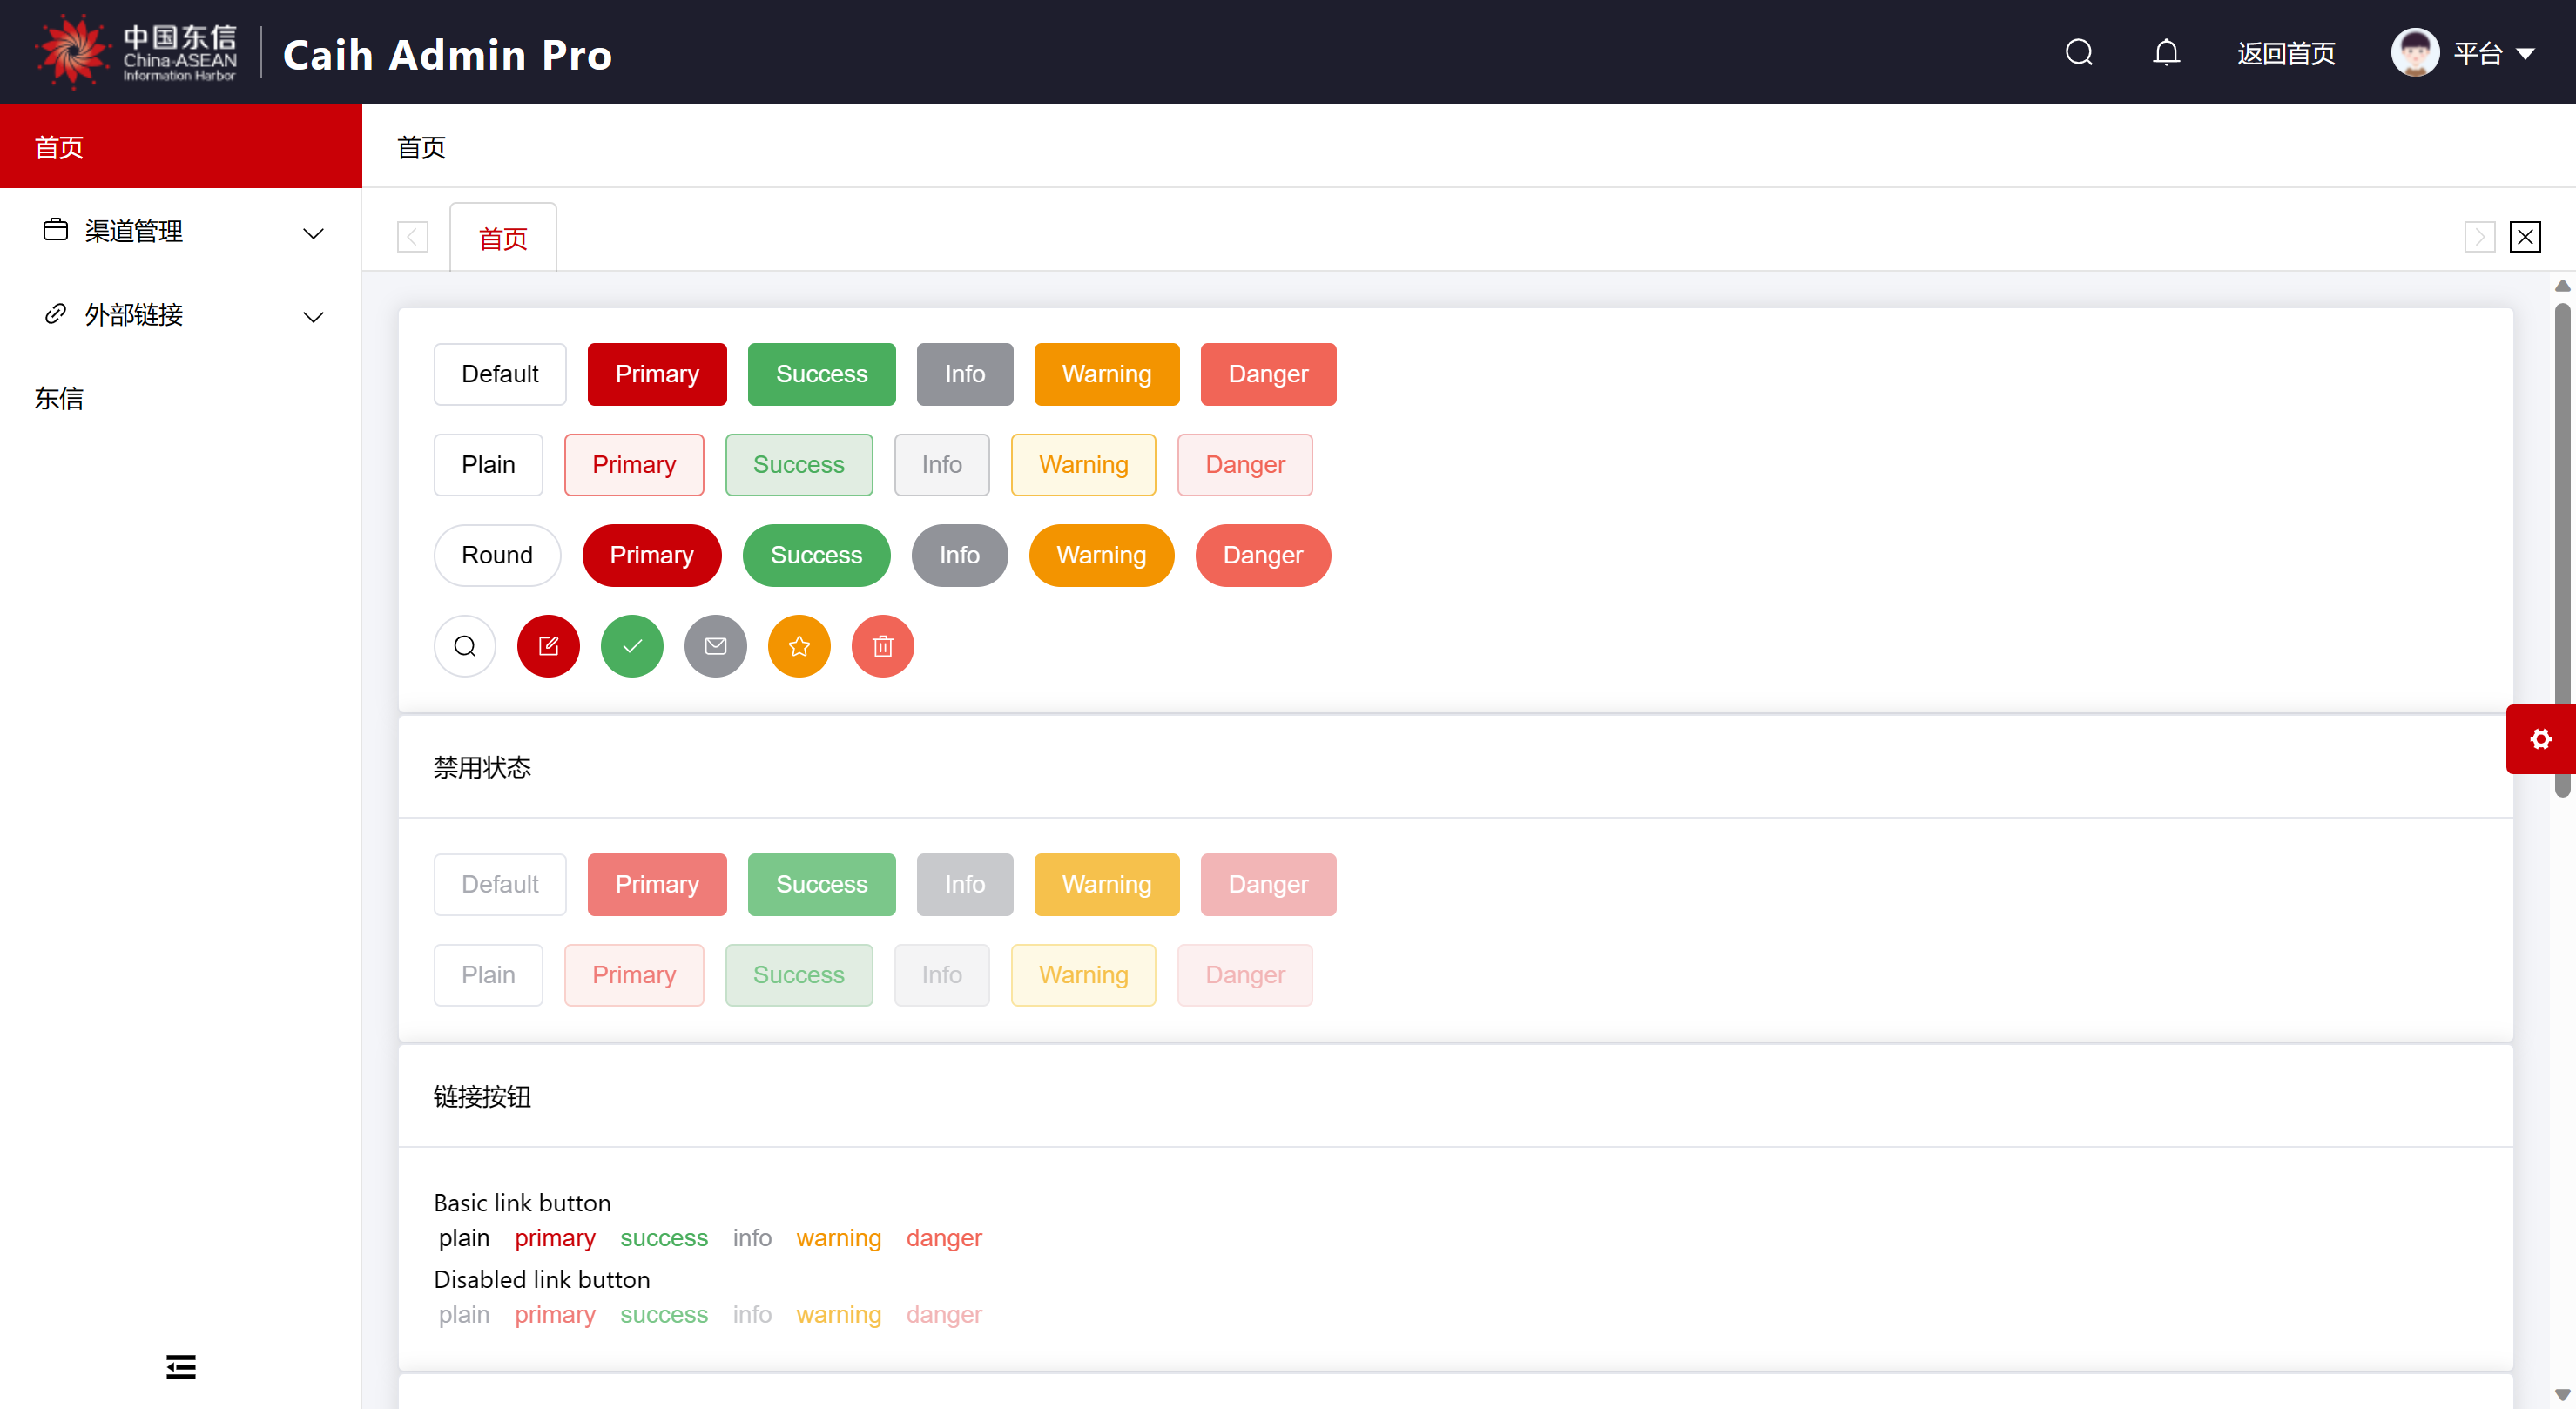Screen dimensions: 2576x1409
Task: Click the trash delete circle button
Action: tap(882, 646)
